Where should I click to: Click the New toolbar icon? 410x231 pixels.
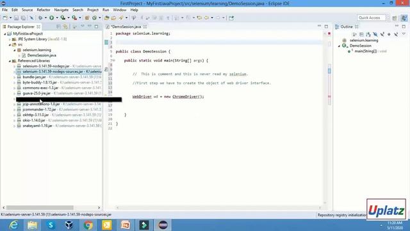point(5,18)
